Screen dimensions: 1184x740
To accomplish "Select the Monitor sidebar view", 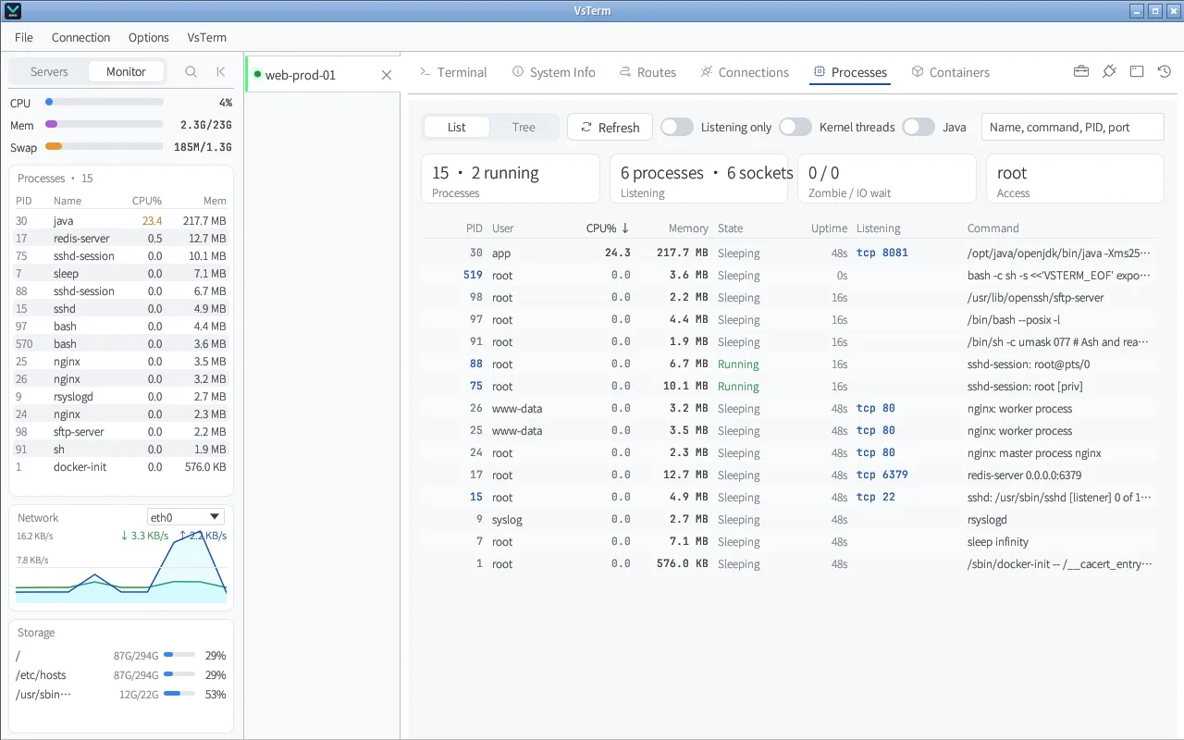I will tap(126, 71).
